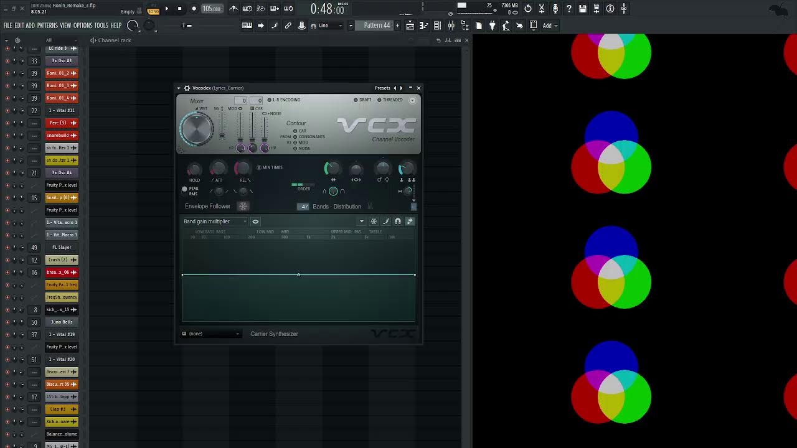Open the EDIT menu
797x448 pixels.
[x=19, y=26]
